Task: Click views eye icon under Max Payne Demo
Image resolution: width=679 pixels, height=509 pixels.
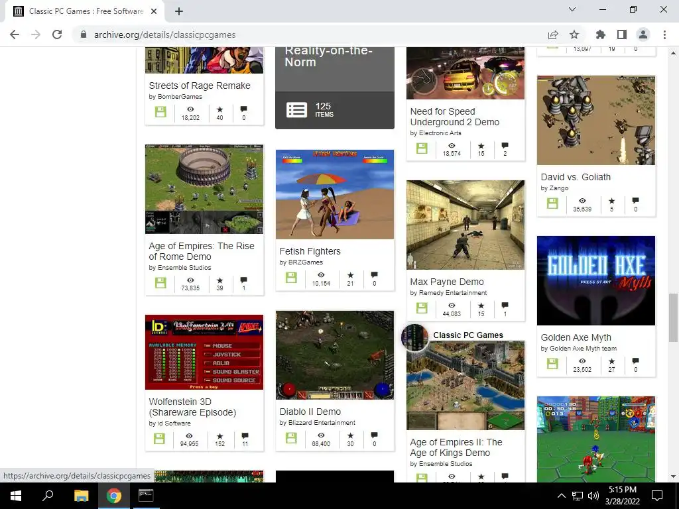Action: pos(452,306)
